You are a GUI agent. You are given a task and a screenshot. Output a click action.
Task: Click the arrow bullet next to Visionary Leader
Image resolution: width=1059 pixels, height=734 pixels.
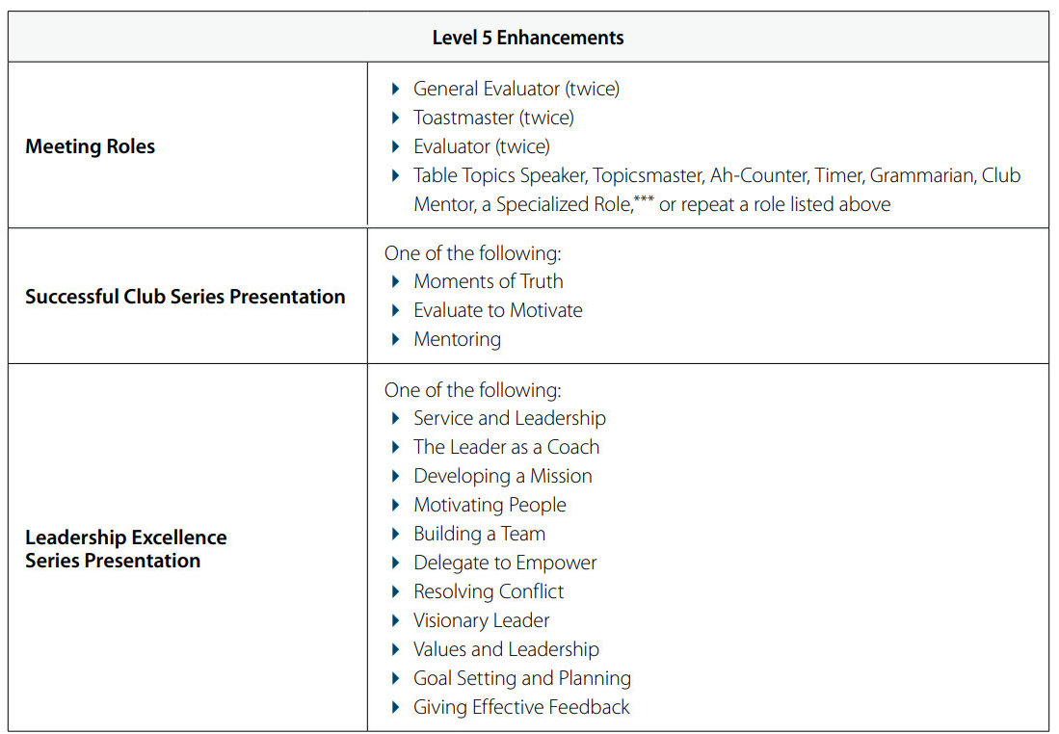point(395,621)
